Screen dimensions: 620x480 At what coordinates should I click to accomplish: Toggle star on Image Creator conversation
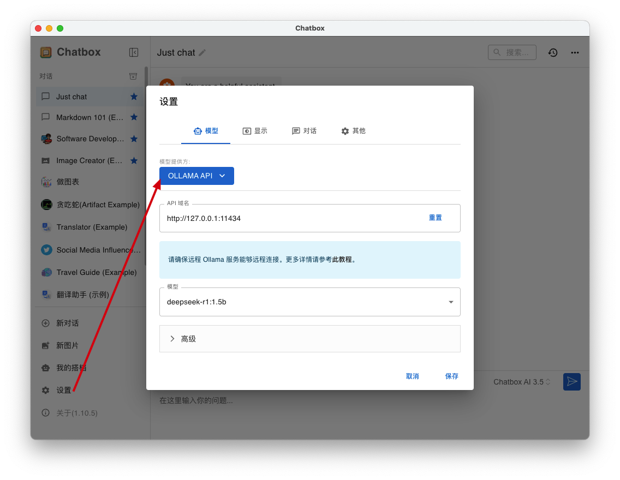pyautogui.click(x=134, y=160)
